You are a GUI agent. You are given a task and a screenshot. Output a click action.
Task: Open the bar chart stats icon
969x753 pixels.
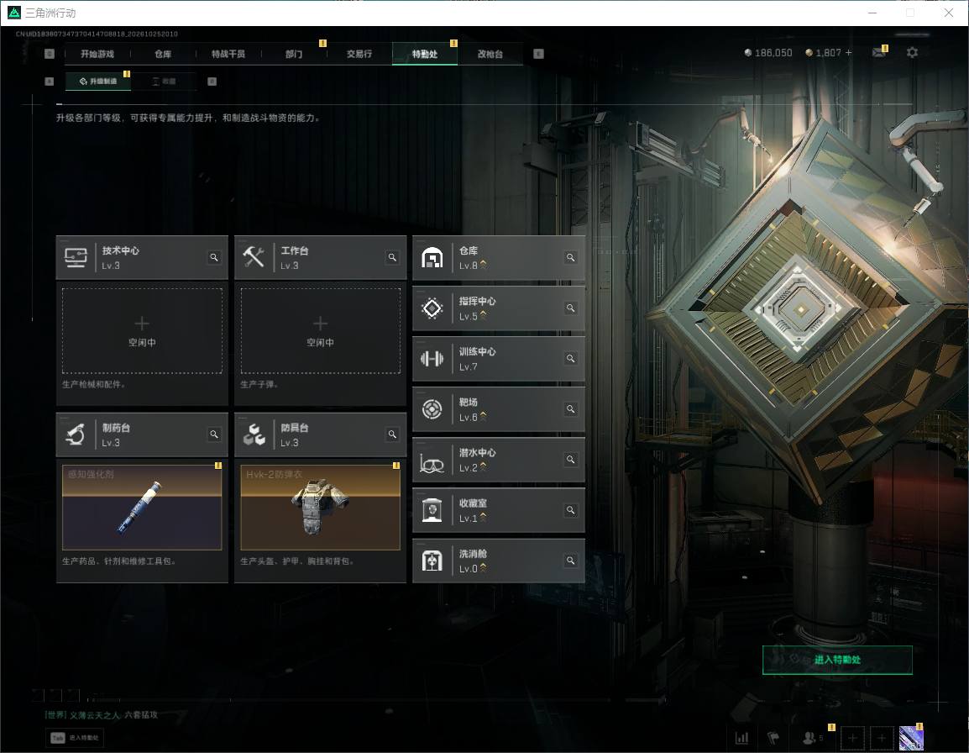741,738
